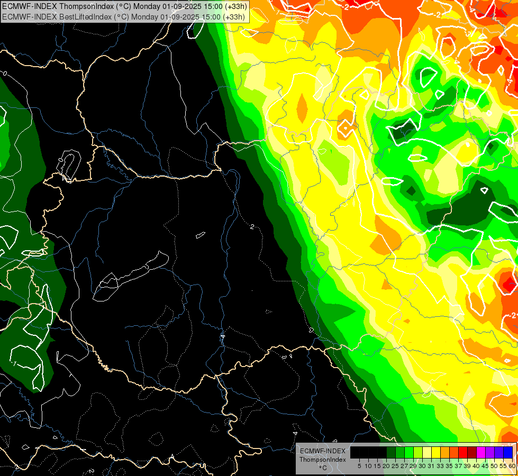This screenshot has width=518, height=476.
Task: Click the legend tick value 30
Action: pyautogui.click(x=422, y=466)
